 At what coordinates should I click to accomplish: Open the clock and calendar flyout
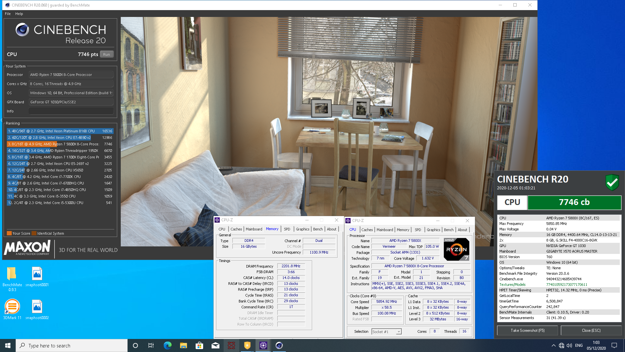pos(596,345)
